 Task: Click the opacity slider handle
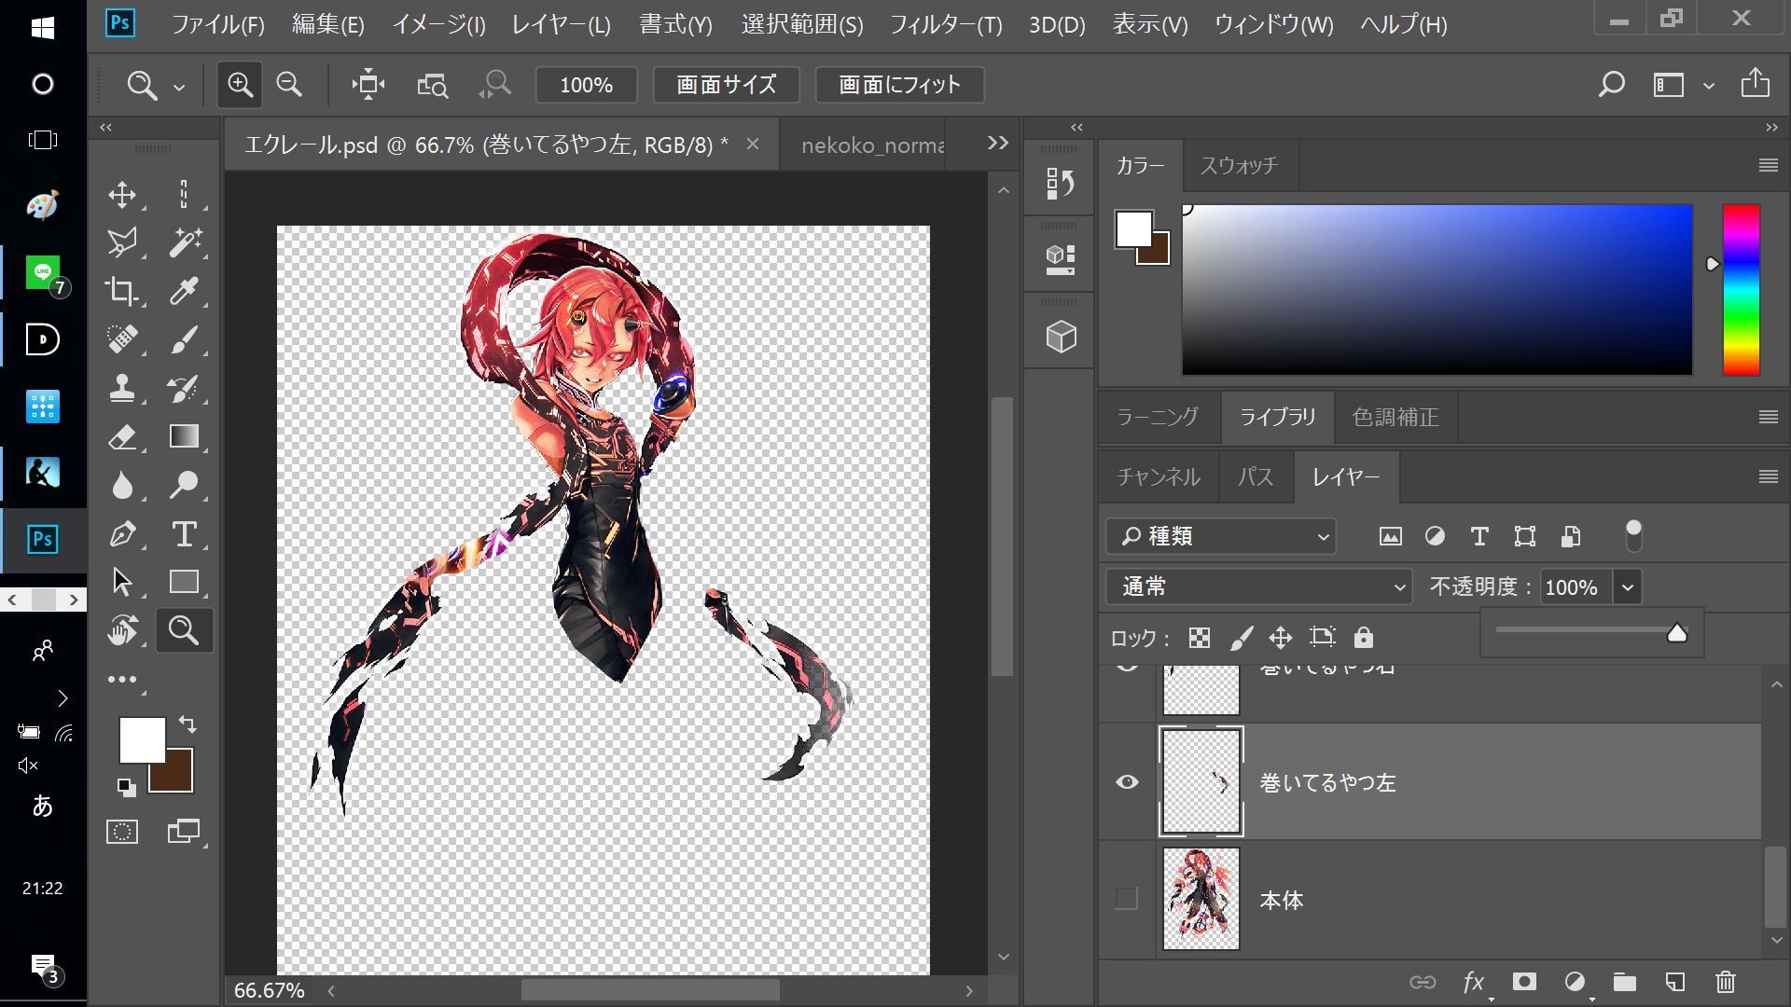point(1676,633)
